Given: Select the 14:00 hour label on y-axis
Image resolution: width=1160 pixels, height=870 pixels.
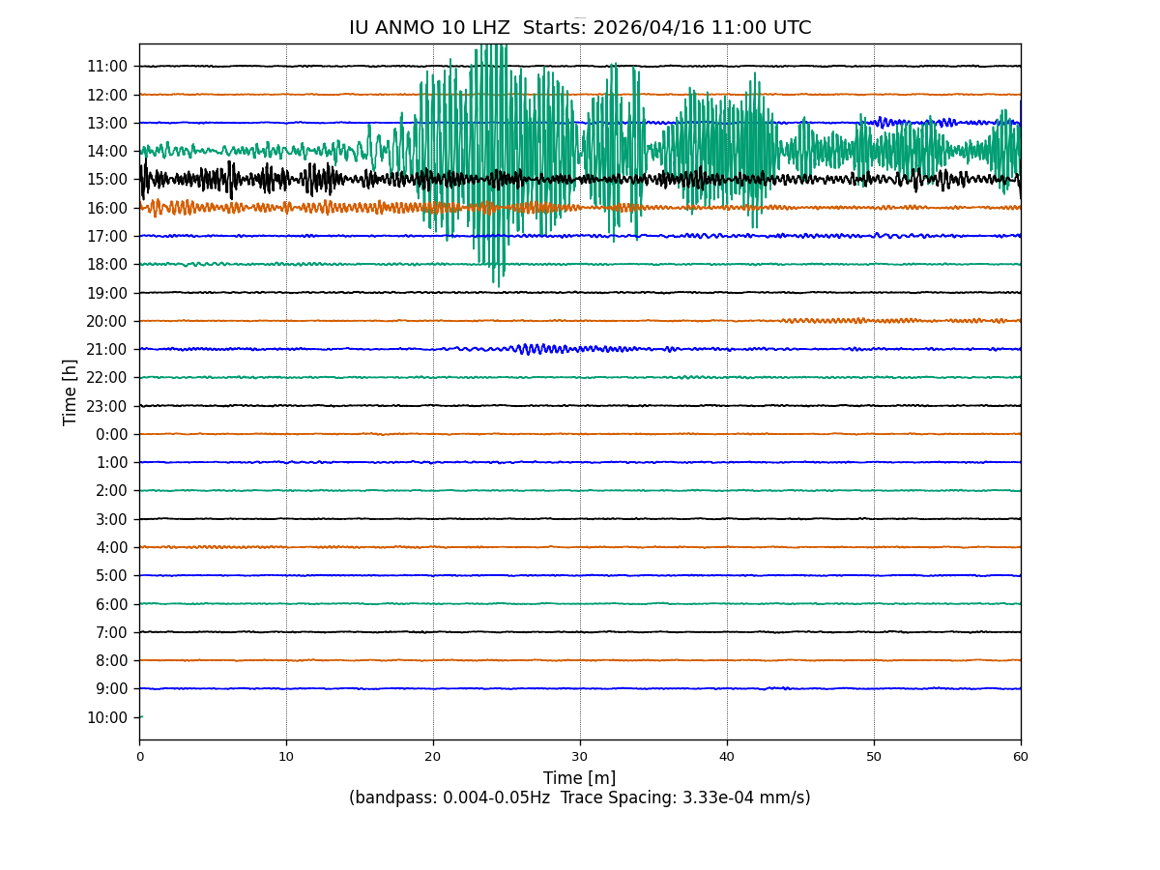Looking at the screenshot, I should [106, 151].
